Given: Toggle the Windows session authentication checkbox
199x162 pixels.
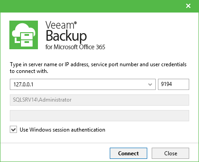Looking at the screenshot, I should 13,129.
